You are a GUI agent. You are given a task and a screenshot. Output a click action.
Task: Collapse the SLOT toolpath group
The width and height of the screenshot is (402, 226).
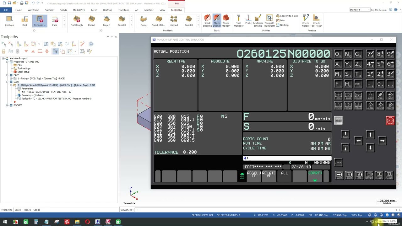(7, 82)
